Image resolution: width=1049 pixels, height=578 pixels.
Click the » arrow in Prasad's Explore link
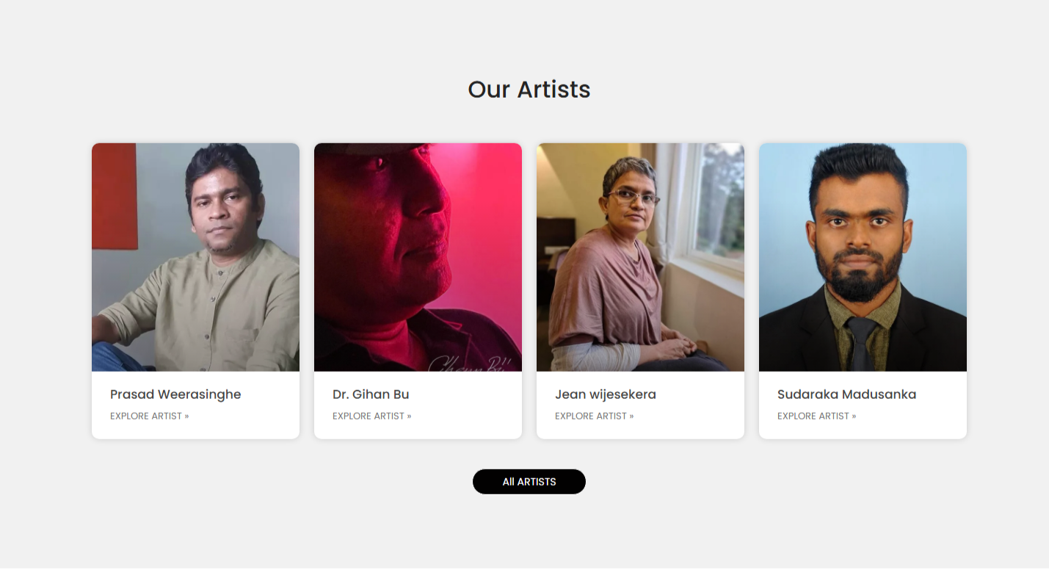186,416
